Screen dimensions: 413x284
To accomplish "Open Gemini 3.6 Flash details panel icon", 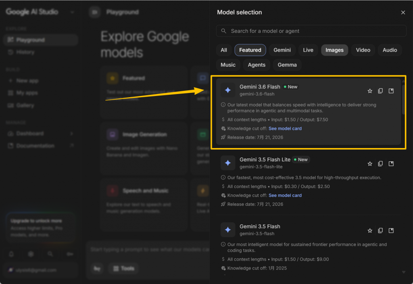I will [x=391, y=91].
